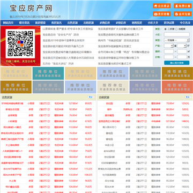Image resolution: width=193 pixels, height=193 pixels.
Task: Click the WeChat QR code image
Action: (x=20, y=44)
